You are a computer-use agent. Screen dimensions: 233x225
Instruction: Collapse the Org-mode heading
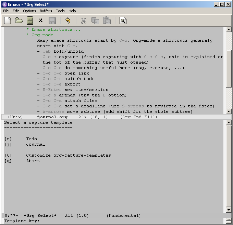[42, 35]
